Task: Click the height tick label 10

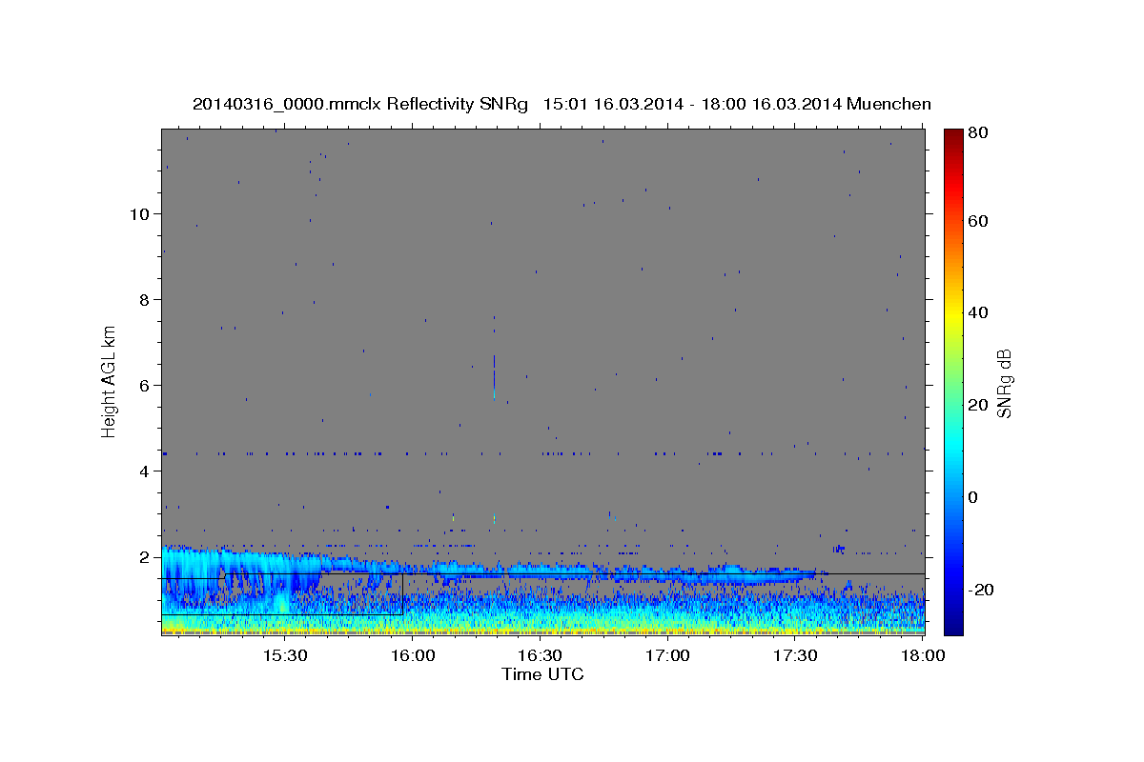Action: click(141, 214)
